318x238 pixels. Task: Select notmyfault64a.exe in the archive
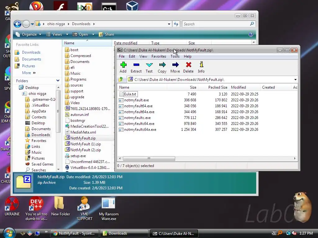pyautogui.click(x=139, y=112)
